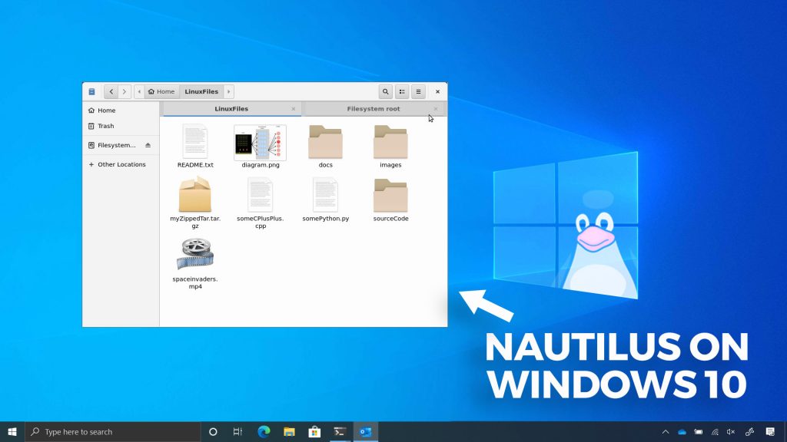
Task: Open Home in the sidebar
Action: click(121, 110)
